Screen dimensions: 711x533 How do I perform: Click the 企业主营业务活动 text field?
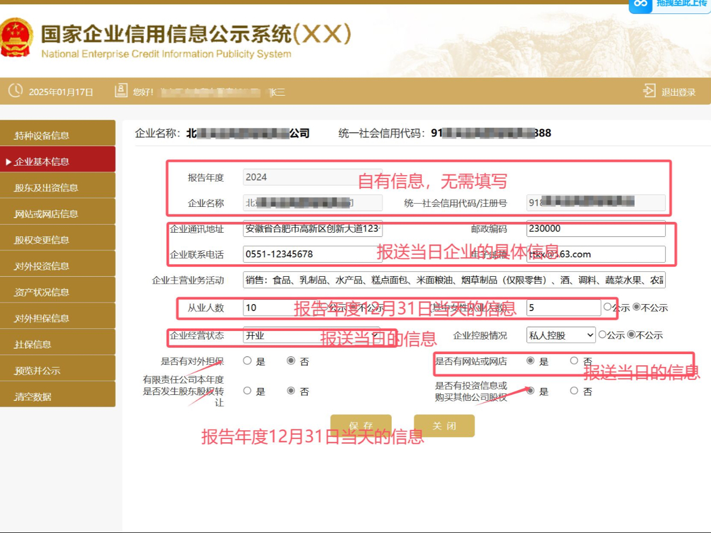point(454,280)
